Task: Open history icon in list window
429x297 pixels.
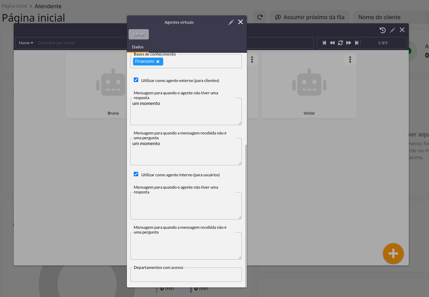Action: click(x=383, y=30)
